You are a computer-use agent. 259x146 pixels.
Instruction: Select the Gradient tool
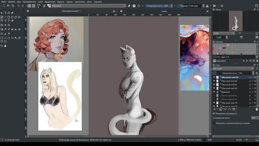click(2, 29)
